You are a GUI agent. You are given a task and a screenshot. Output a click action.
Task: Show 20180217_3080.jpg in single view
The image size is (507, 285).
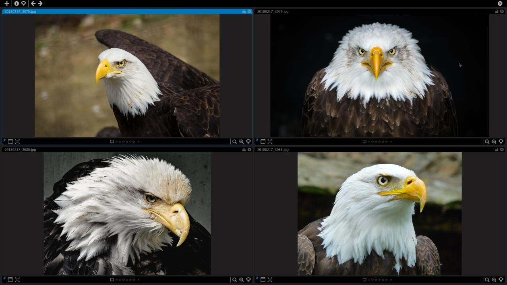click(x=10, y=280)
